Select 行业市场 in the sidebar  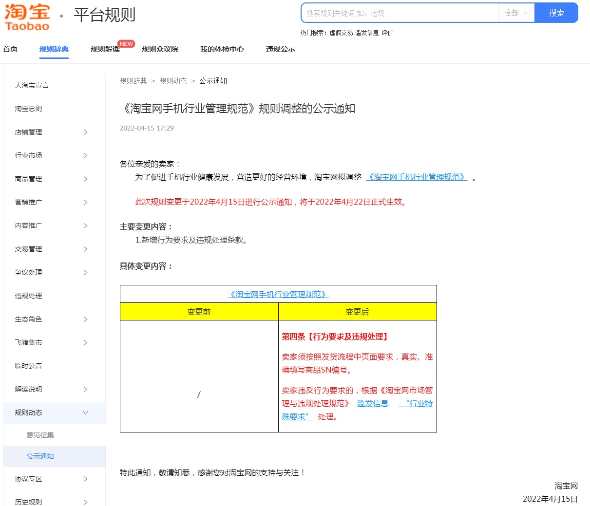tap(28, 155)
